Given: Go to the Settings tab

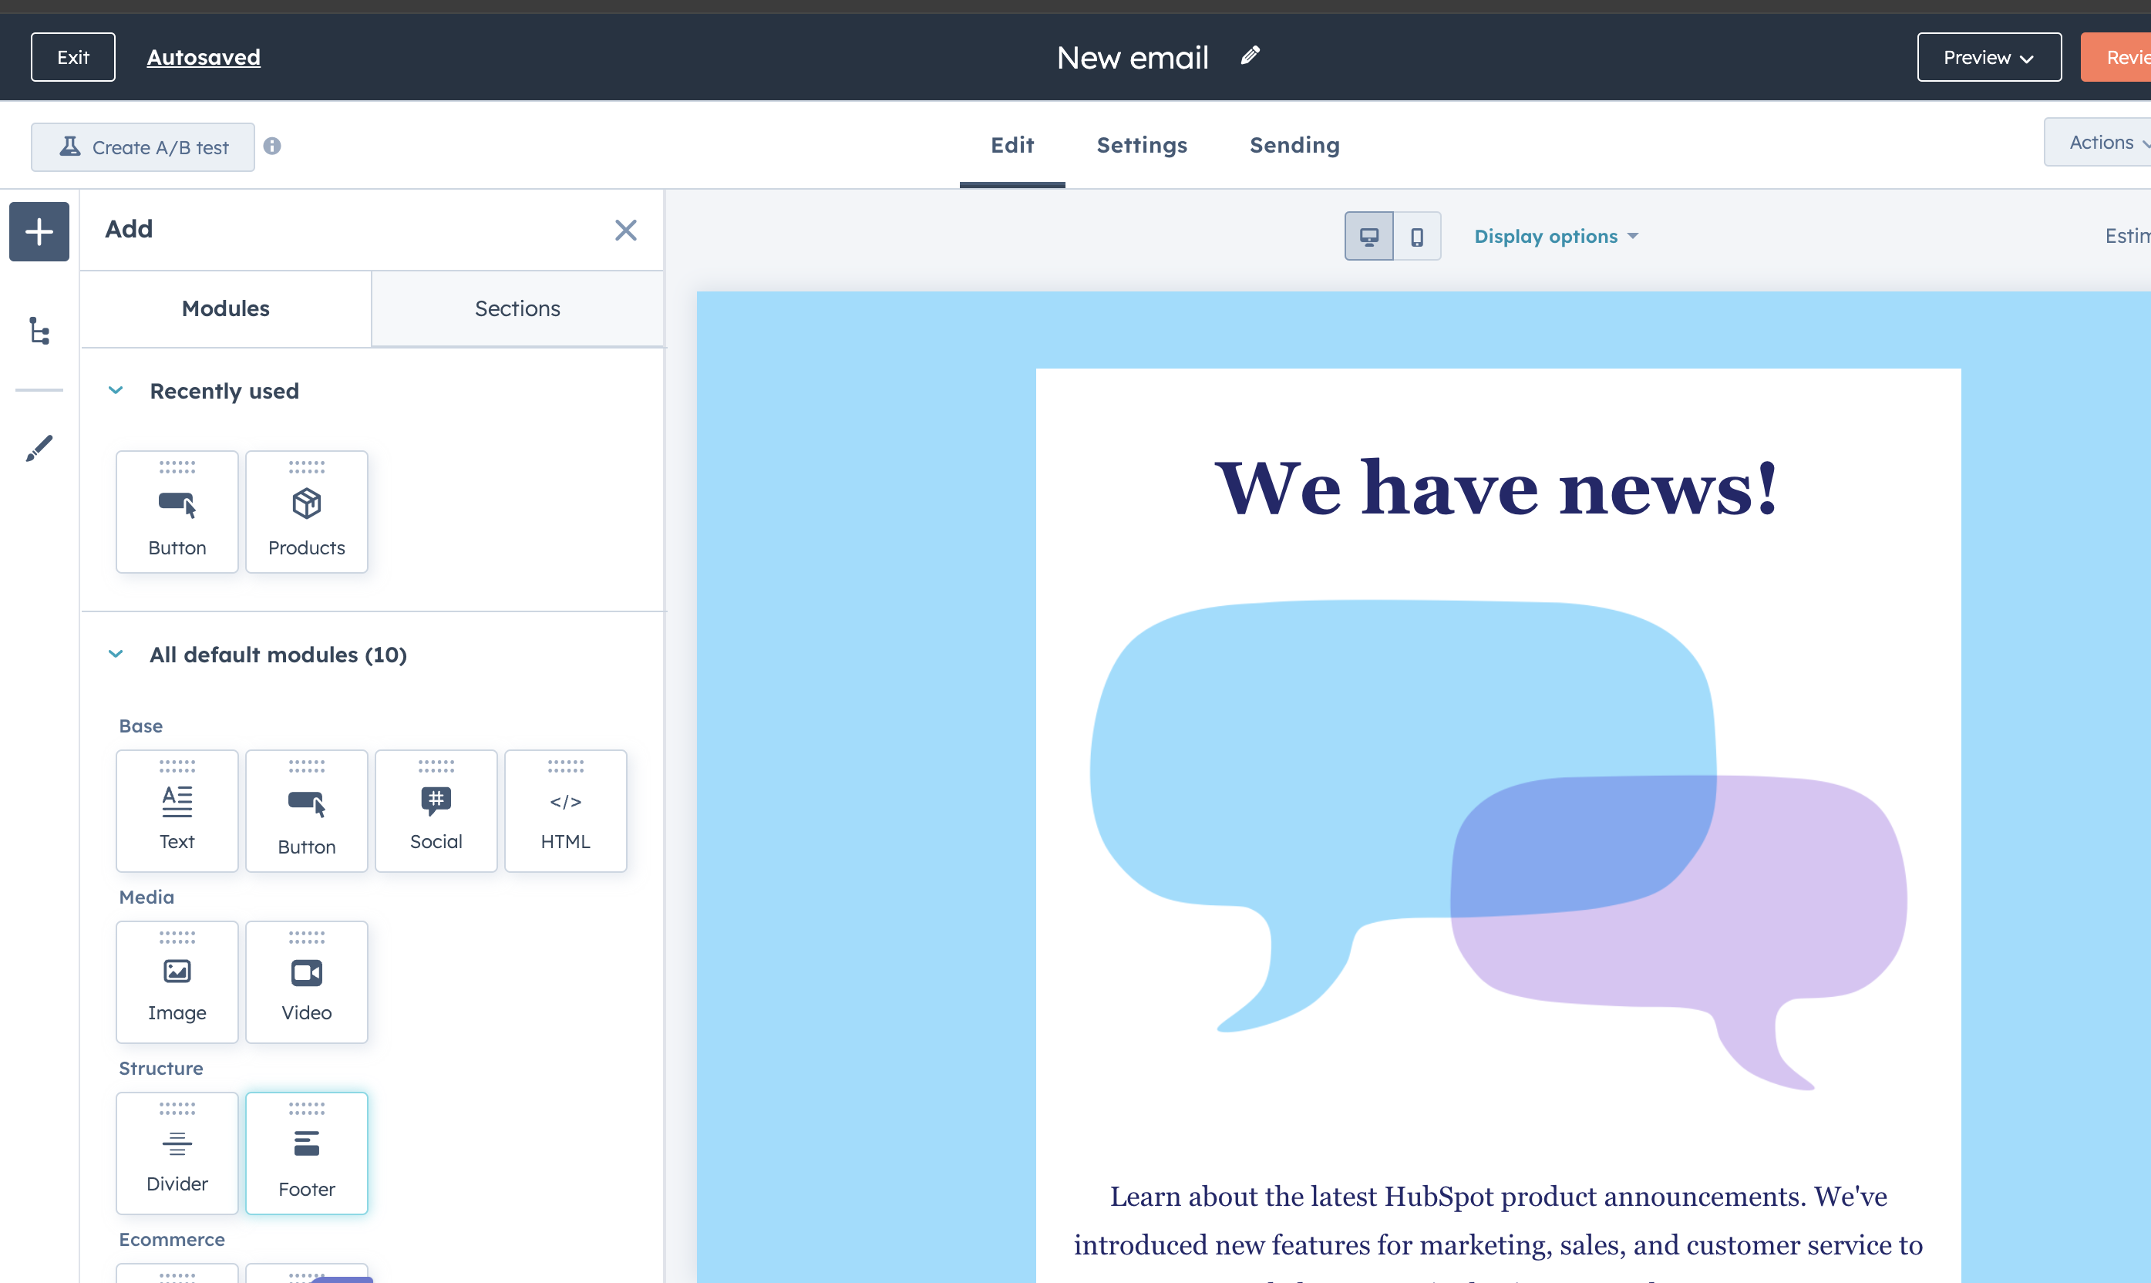Looking at the screenshot, I should click(1142, 145).
